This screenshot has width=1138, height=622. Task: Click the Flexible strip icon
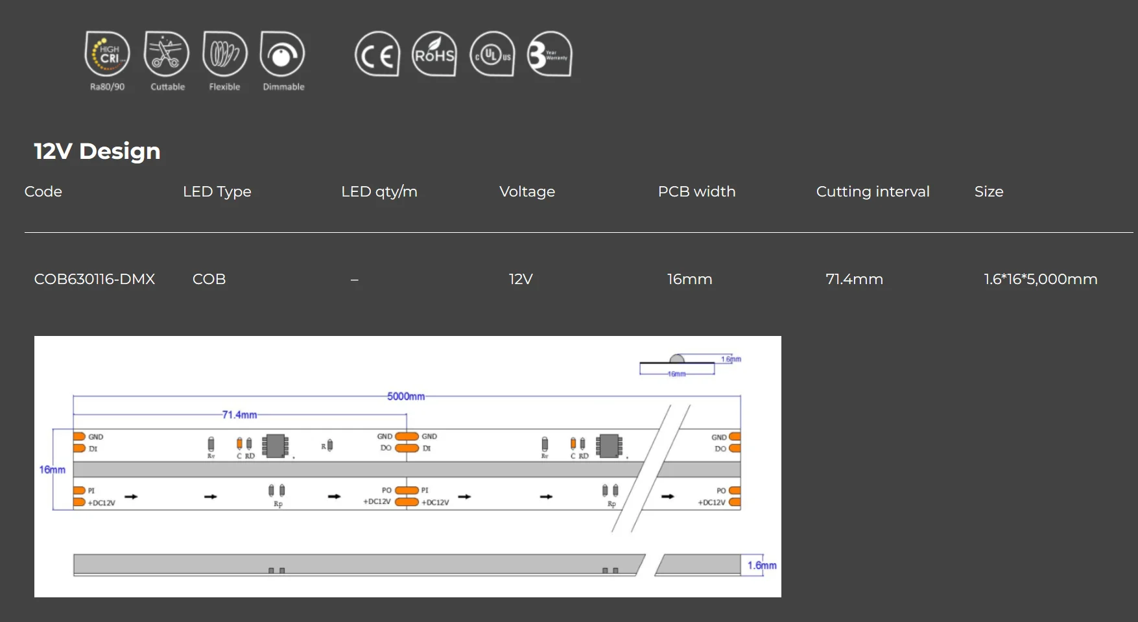[224, 54]
